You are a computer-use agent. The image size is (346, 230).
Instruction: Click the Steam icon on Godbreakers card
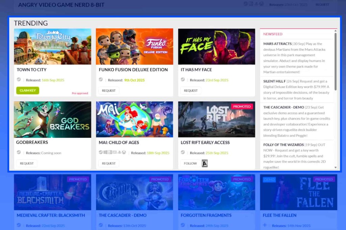[x=19, y=153]
